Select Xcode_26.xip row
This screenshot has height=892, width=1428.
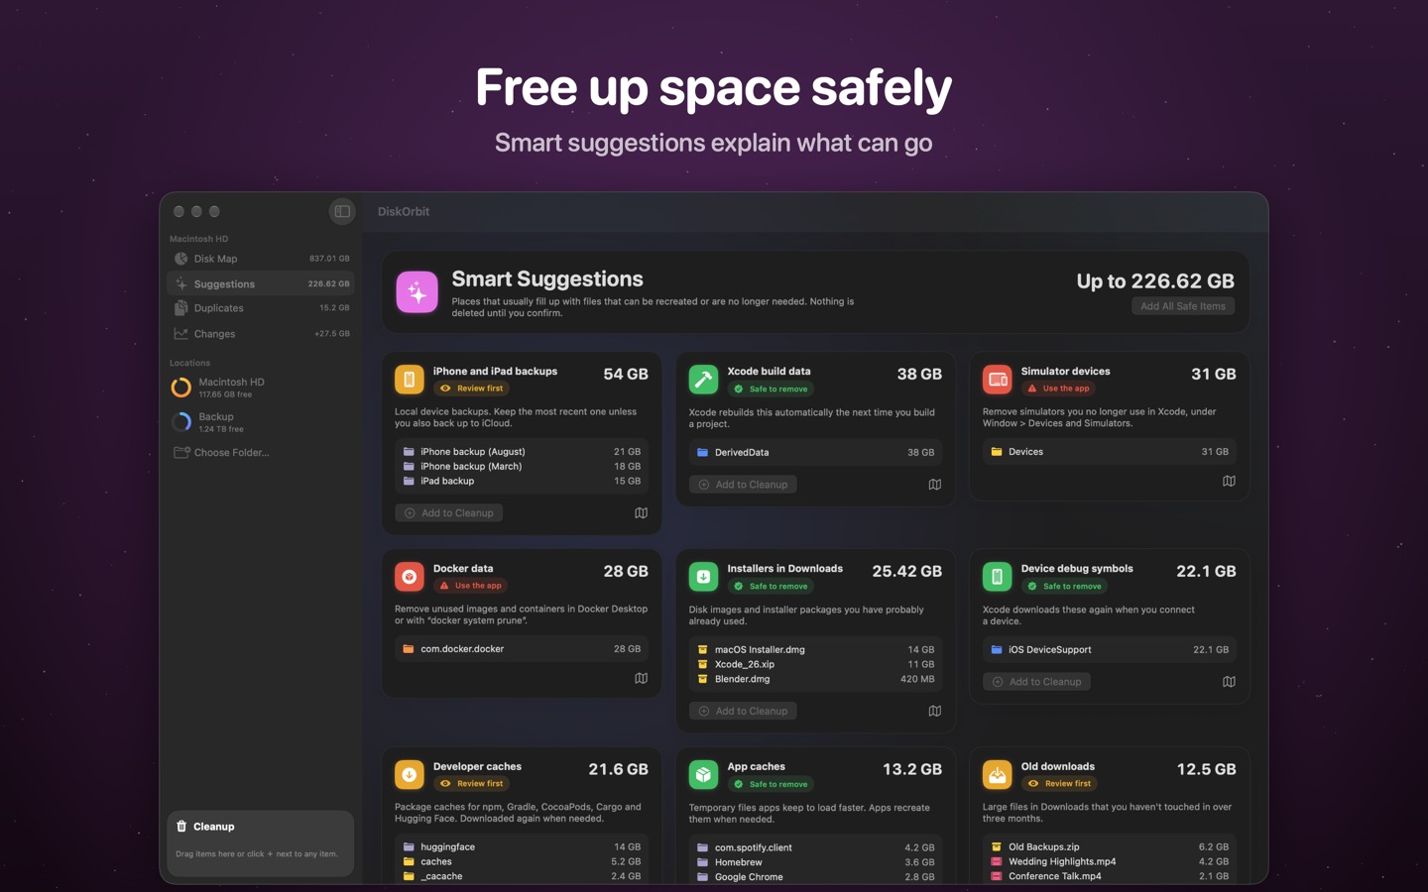(x=815, y=665)
